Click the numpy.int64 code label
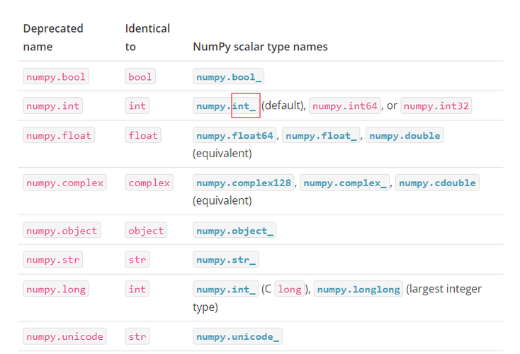 pyautogui.click(x=345, y=106)
